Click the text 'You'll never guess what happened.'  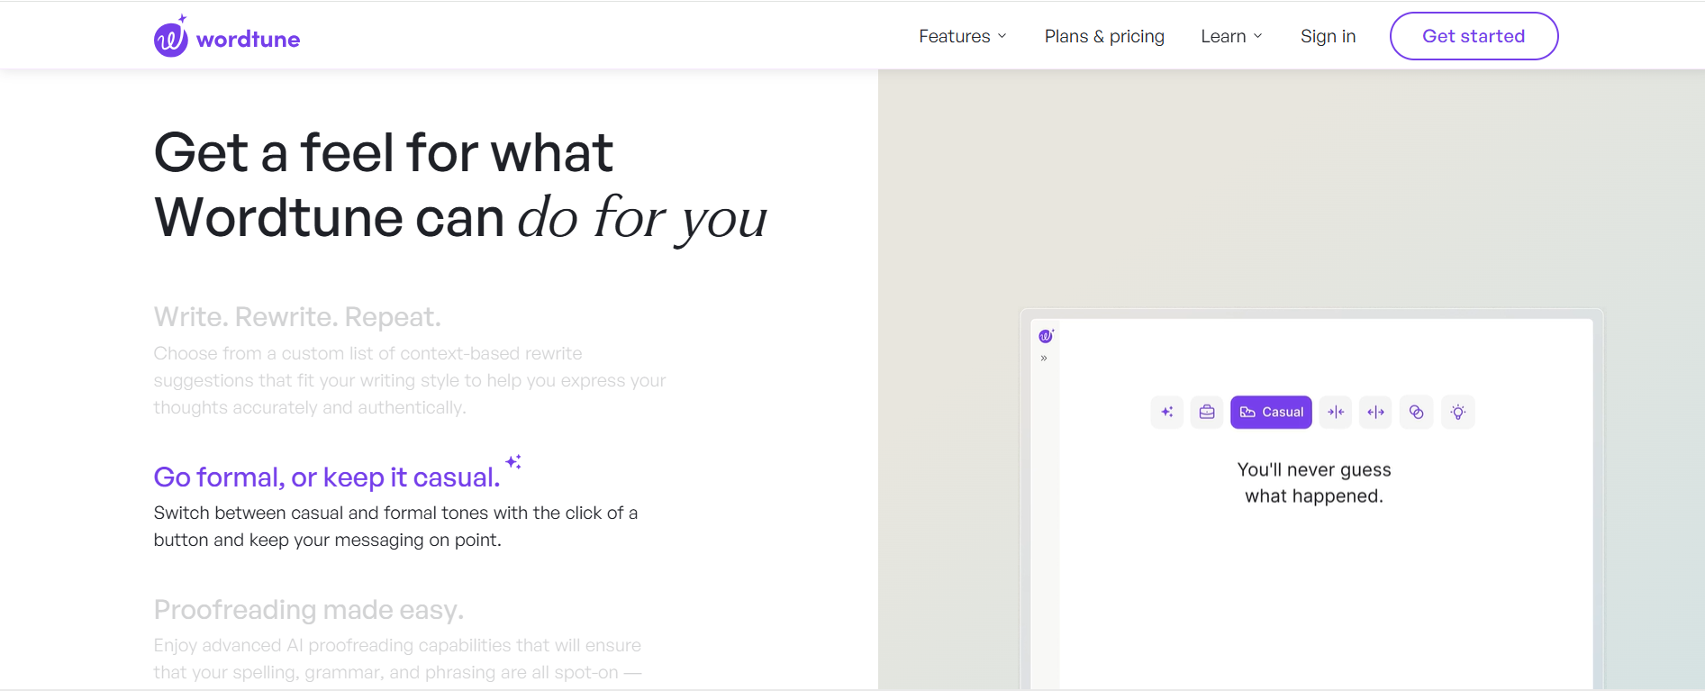pyautogui.click(x=1314, y=483)
